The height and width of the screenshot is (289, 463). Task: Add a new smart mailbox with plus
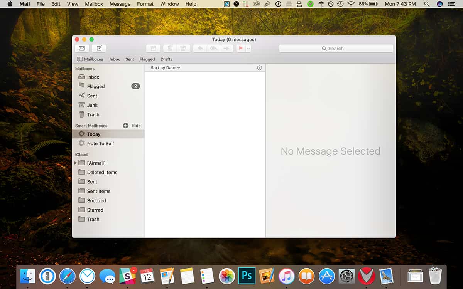(x=125, y=126)
